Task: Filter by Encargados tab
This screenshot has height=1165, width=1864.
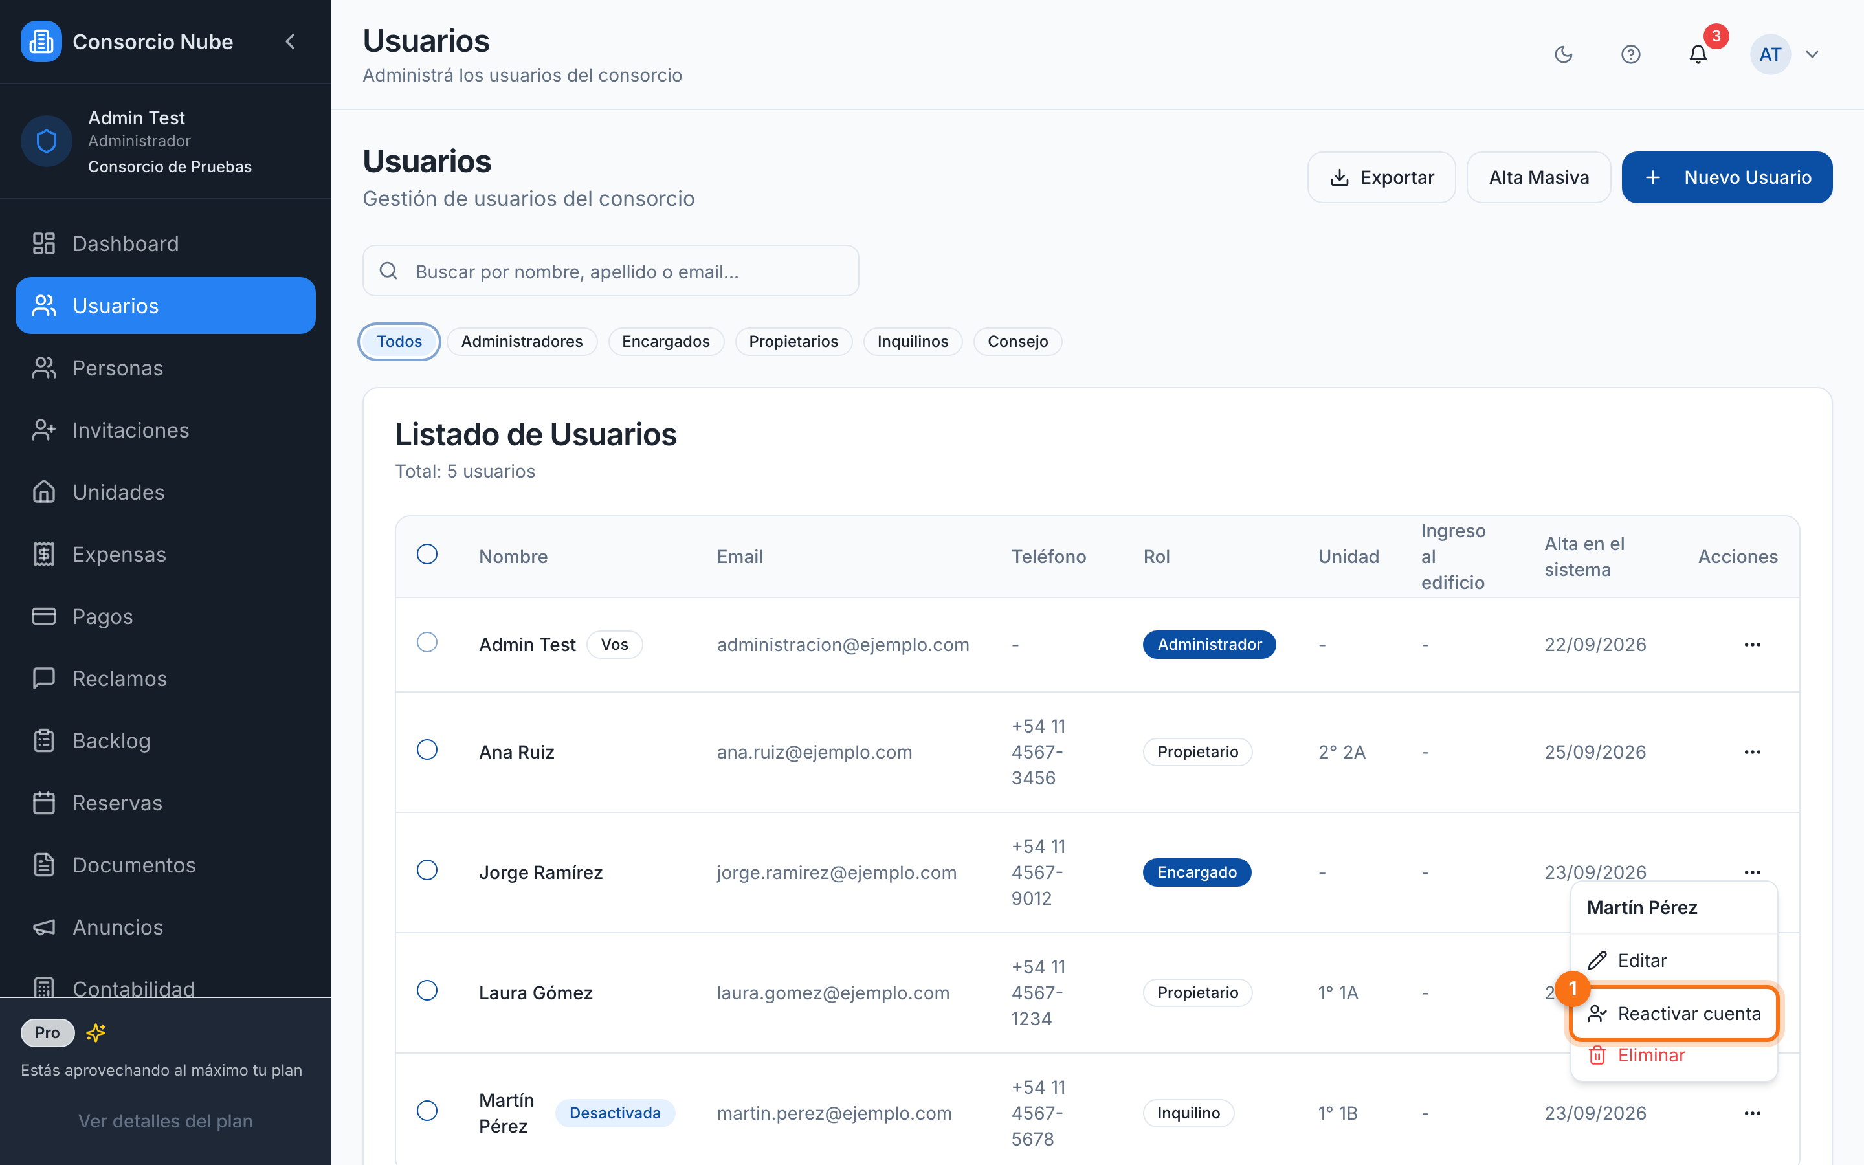Action: click(665, 342)
